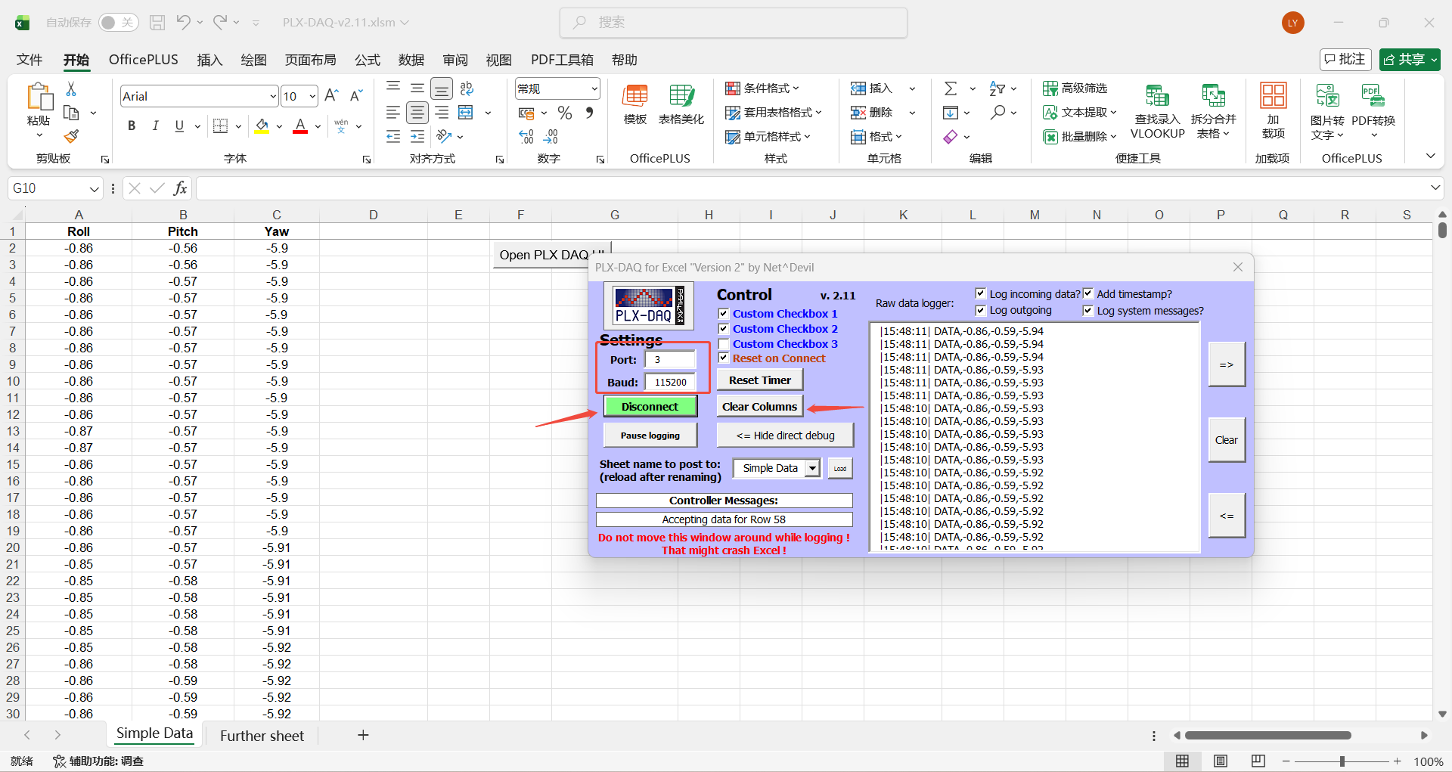This screenshot has width=1452, height=772.
Task: Expand the Name Box G10 dropdown
Action: pyautogui.click(x=95, y=188)
